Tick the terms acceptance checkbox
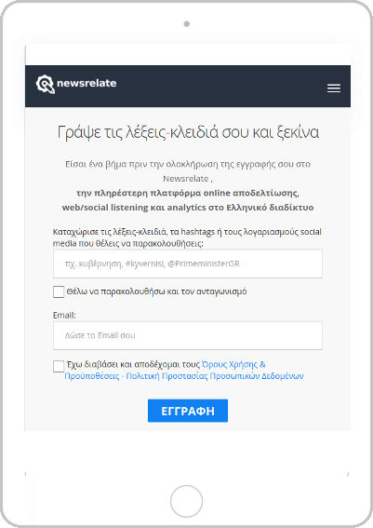 pyautogui.click(x=59, y=366)
